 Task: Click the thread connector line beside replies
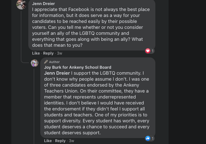(21, 38)
